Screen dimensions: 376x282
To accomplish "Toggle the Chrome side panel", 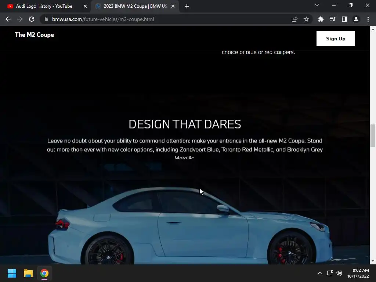I will tap(344, 19).
